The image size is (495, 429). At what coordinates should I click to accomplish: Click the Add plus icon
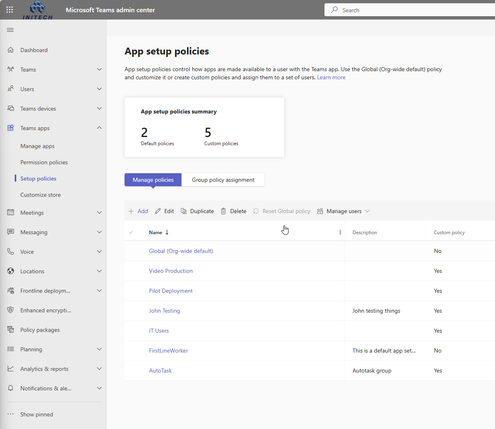coord(131,211)
